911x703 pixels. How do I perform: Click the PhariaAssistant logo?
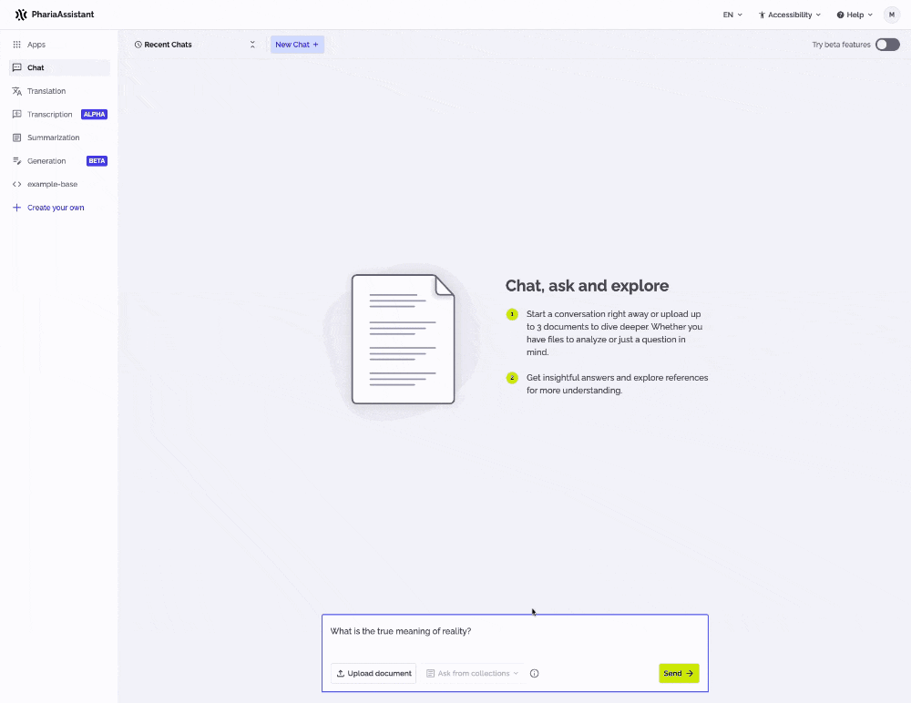55,14
